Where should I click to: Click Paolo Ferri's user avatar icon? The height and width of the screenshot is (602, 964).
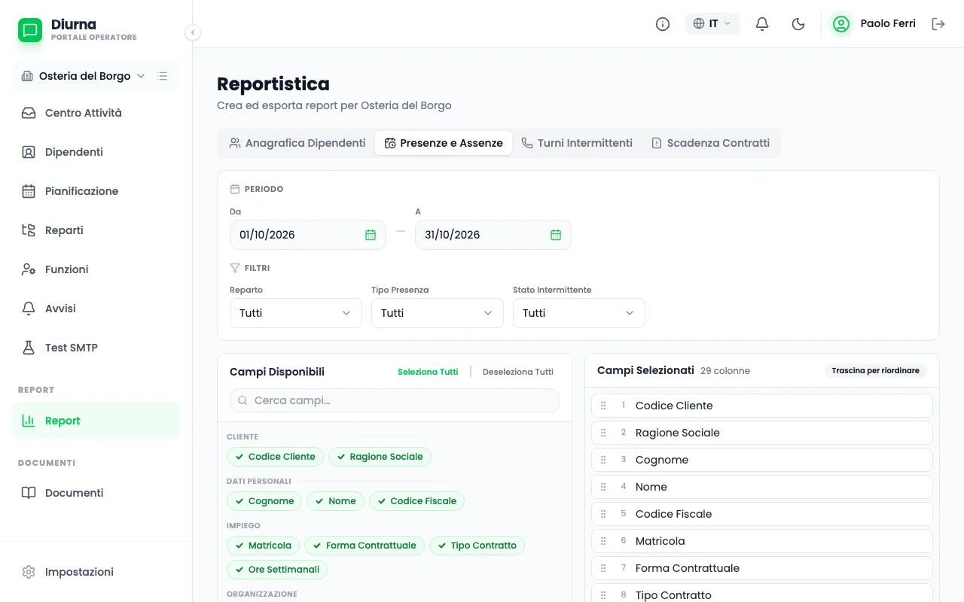point(841,24)
